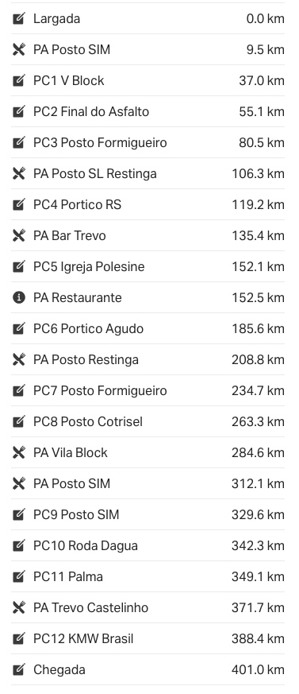Open the PC3 Posto Formigueiro waypoint

tap(148, 142)
